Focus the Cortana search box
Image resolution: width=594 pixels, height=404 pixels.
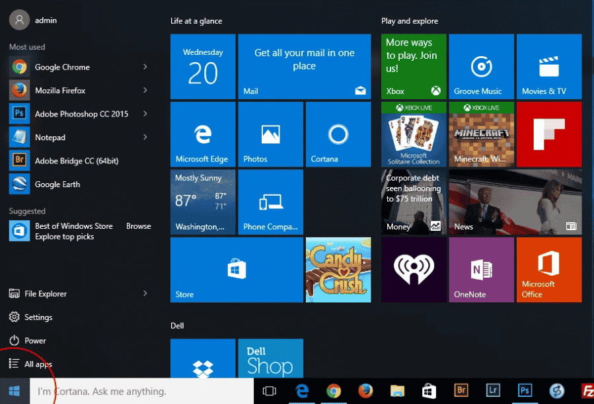click(x=141, y=391)
